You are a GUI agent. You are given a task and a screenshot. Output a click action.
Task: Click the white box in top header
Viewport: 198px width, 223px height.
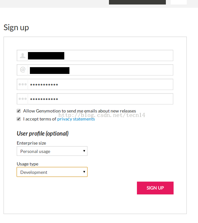[179, 2]
